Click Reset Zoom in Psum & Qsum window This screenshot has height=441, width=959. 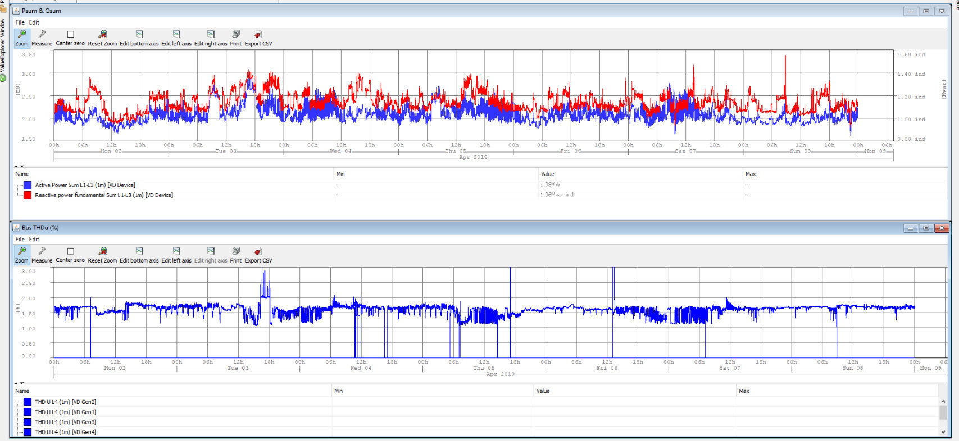(102, 38)
